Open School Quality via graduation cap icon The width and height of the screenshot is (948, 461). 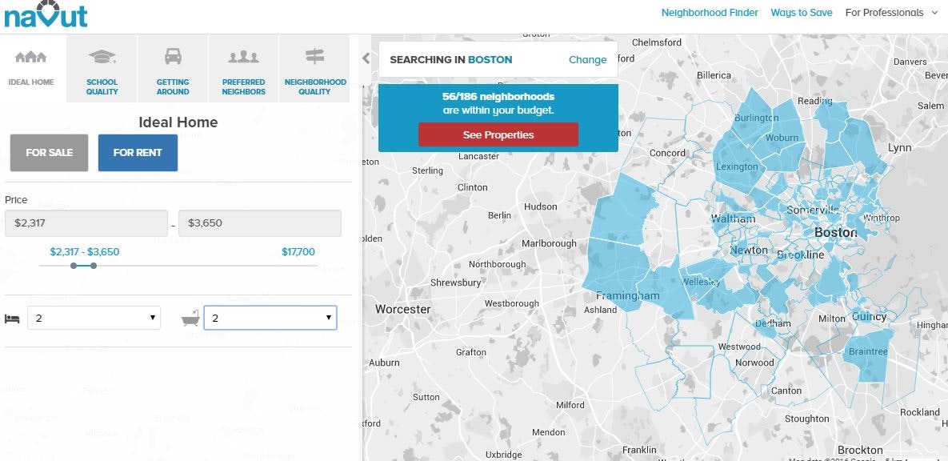102,58
